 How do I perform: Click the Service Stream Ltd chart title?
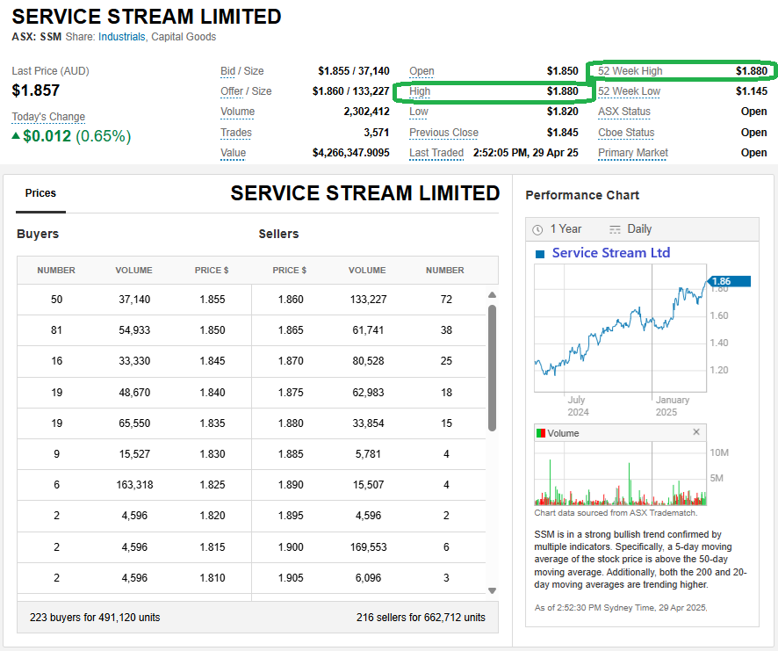610,253
